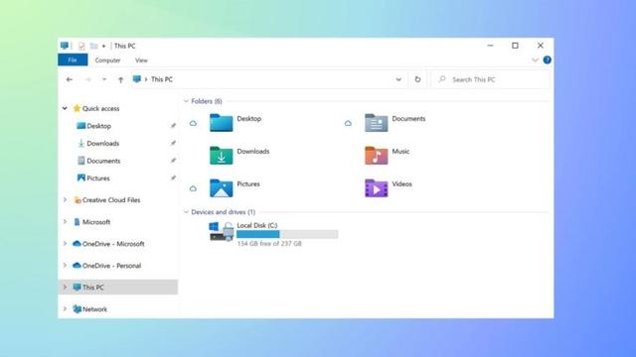Select 'Creative Cloud Files' label in sidebar

pyautogui.click(x=111, y=200)
